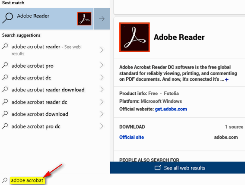Open the Adobe Reader best match result
Image resolution: width=245 pixels, height=185 pixels.
(47, 19)
